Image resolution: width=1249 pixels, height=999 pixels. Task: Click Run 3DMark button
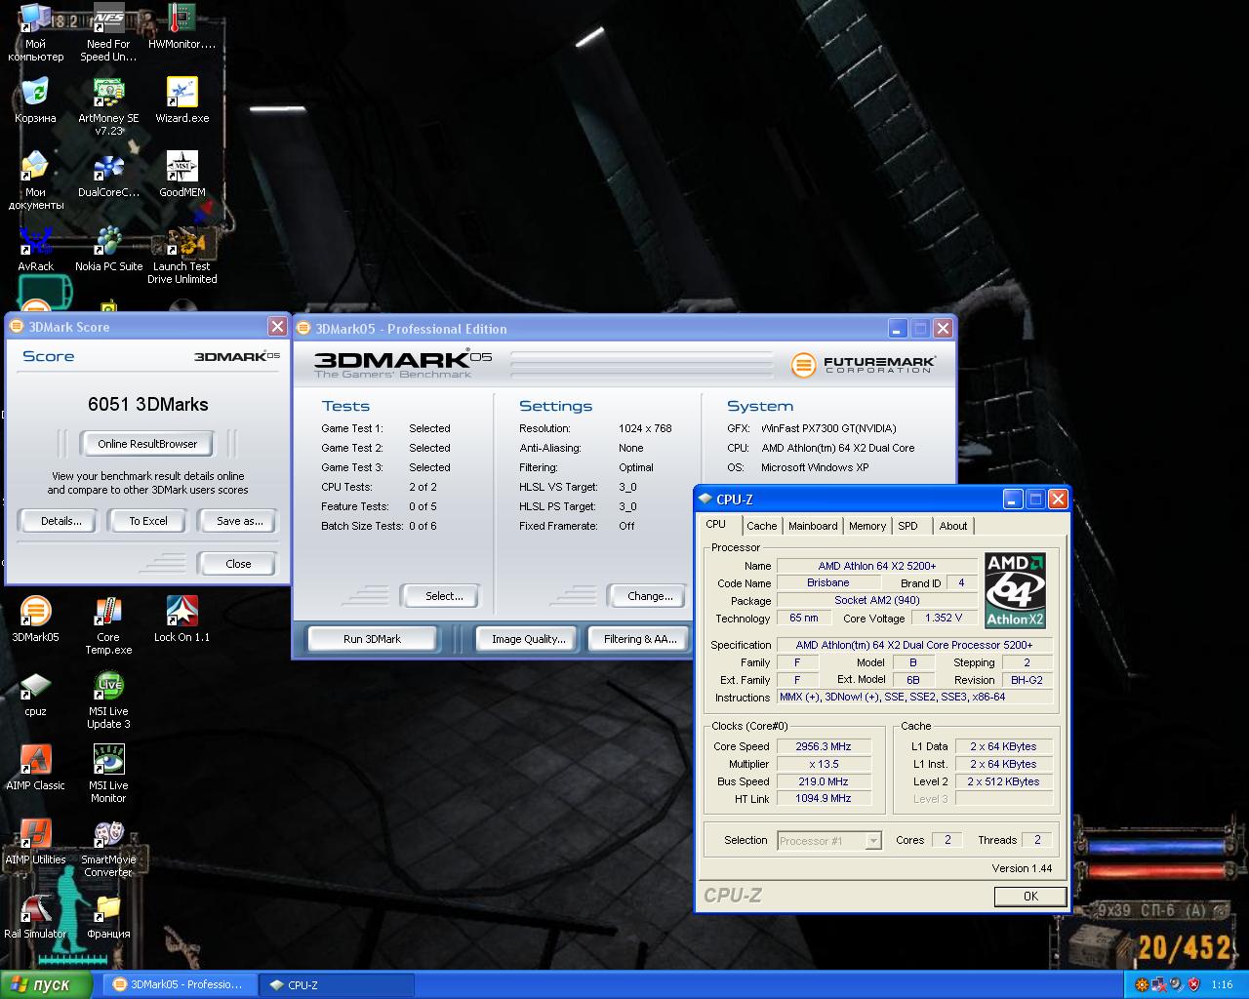pos(372,639)
